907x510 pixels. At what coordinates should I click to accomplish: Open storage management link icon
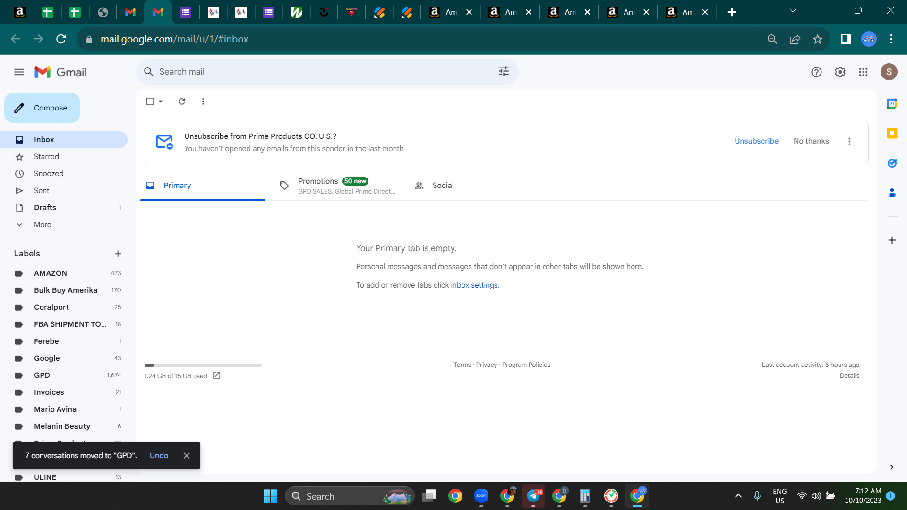coord(216,376)
